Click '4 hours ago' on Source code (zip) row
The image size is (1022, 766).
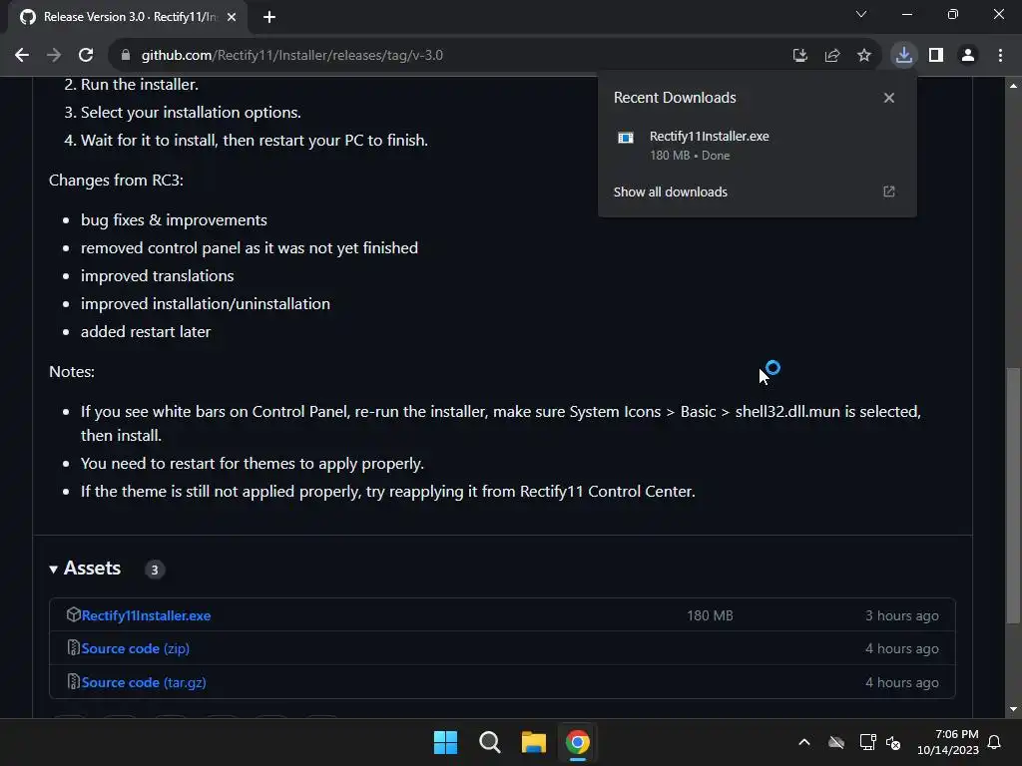pos(902,648)
